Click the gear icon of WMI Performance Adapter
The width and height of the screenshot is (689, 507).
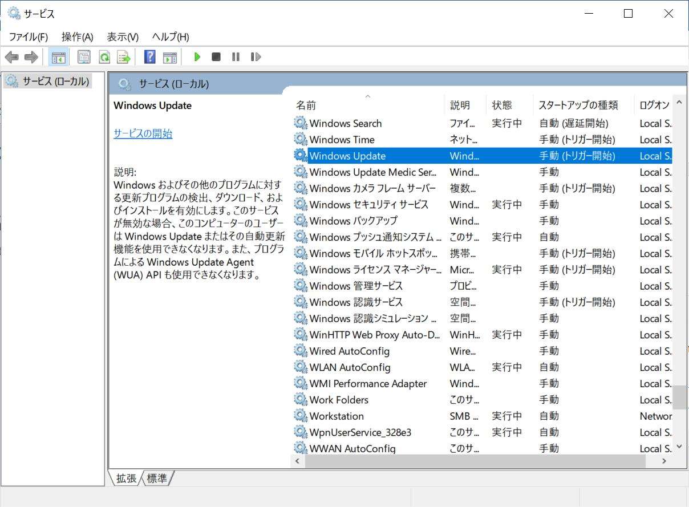(x=301, y=383)
